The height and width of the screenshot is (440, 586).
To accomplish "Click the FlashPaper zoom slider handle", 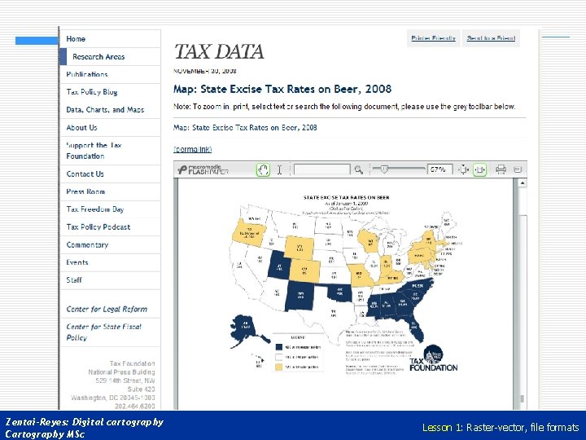I will click(384, 169).
